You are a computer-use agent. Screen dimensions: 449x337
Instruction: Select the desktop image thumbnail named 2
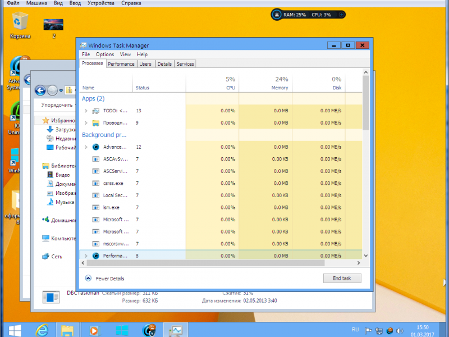[x=53, y=25]
